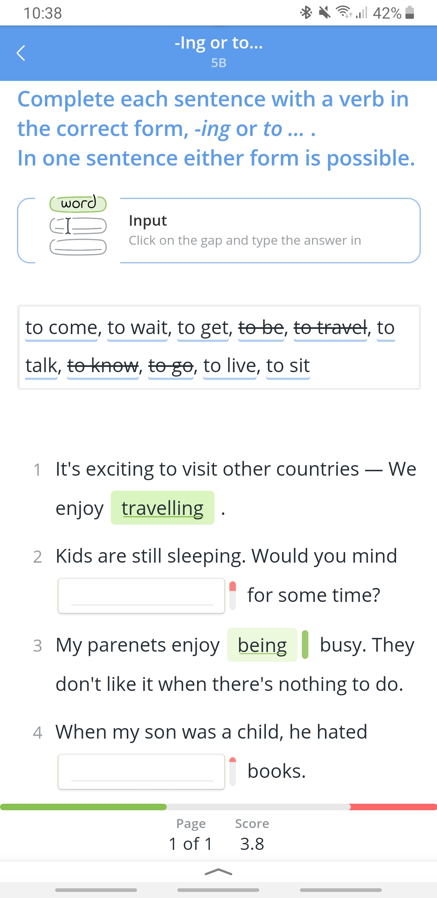Tap the word 'to wait' in word bank
Screen dimensions: 437x898
(x=138, y=328)
